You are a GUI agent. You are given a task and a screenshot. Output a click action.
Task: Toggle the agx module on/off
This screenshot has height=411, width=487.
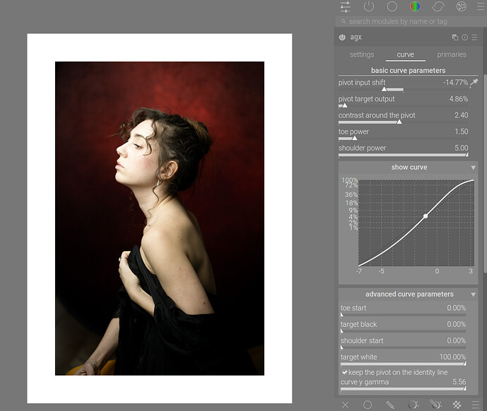click(x=342, y=37)
